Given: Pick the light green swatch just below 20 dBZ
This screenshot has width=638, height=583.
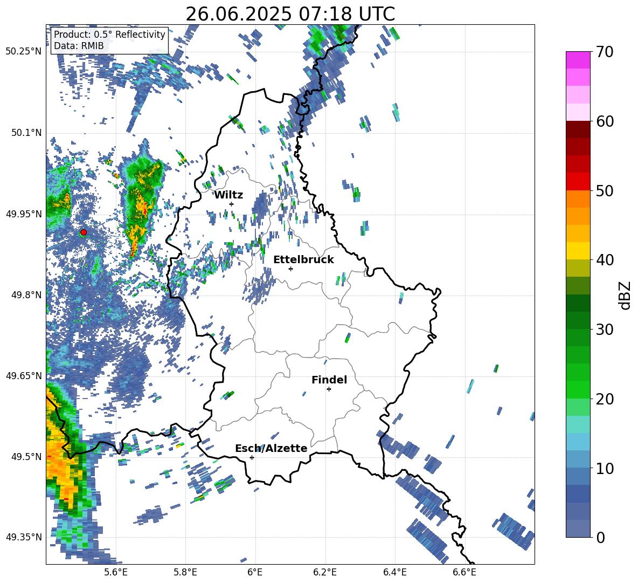Looking at the screenshot, I should point(578,407).
